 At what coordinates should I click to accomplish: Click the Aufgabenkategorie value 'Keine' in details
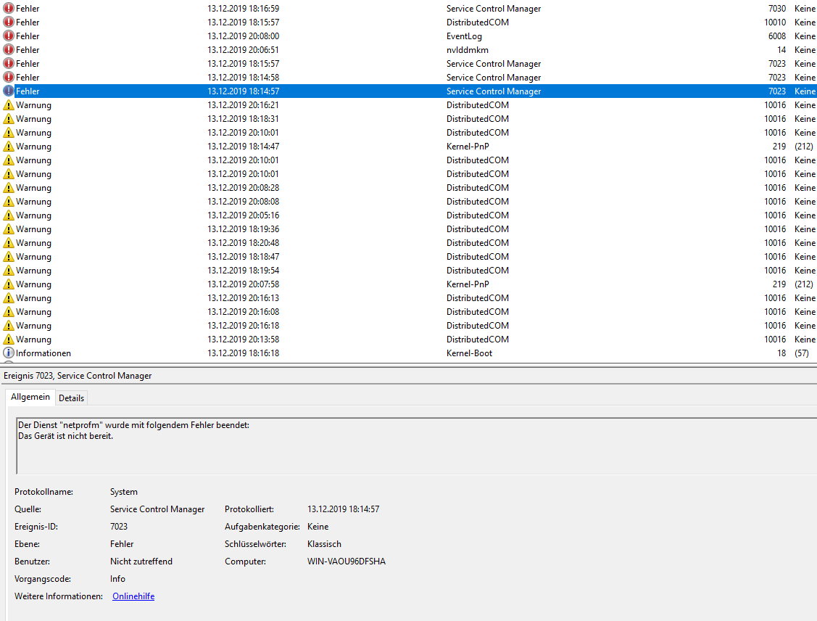[x=318, y=527]
